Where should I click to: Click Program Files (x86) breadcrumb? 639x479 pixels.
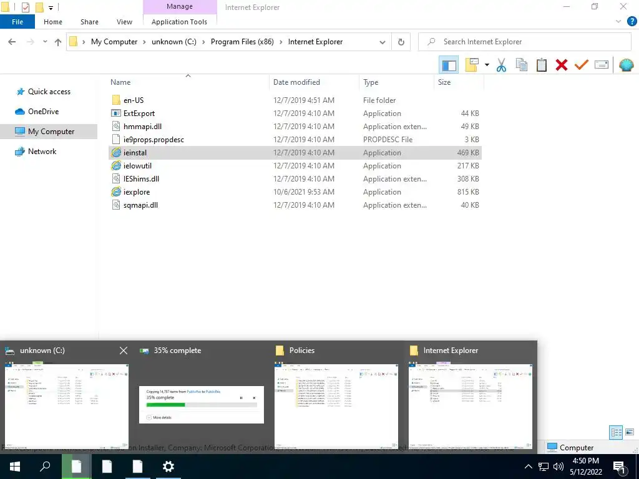[x=242, y=42]
